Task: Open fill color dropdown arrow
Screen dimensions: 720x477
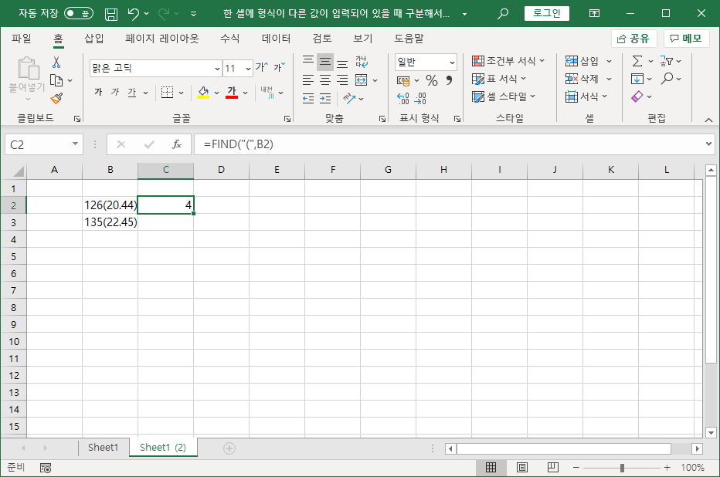Action: click(x=216, y=93)
